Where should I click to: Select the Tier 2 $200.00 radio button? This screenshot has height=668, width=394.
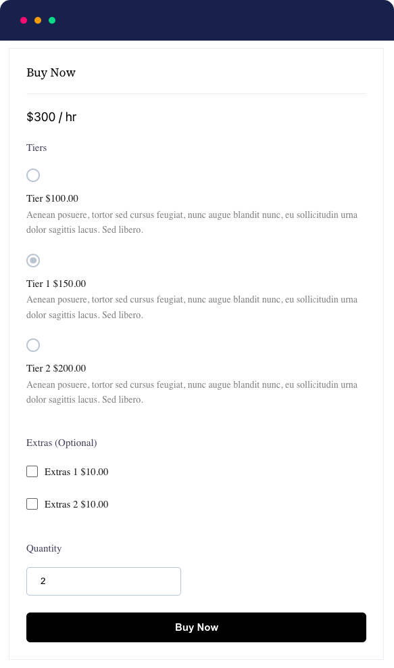click(32, 345)
